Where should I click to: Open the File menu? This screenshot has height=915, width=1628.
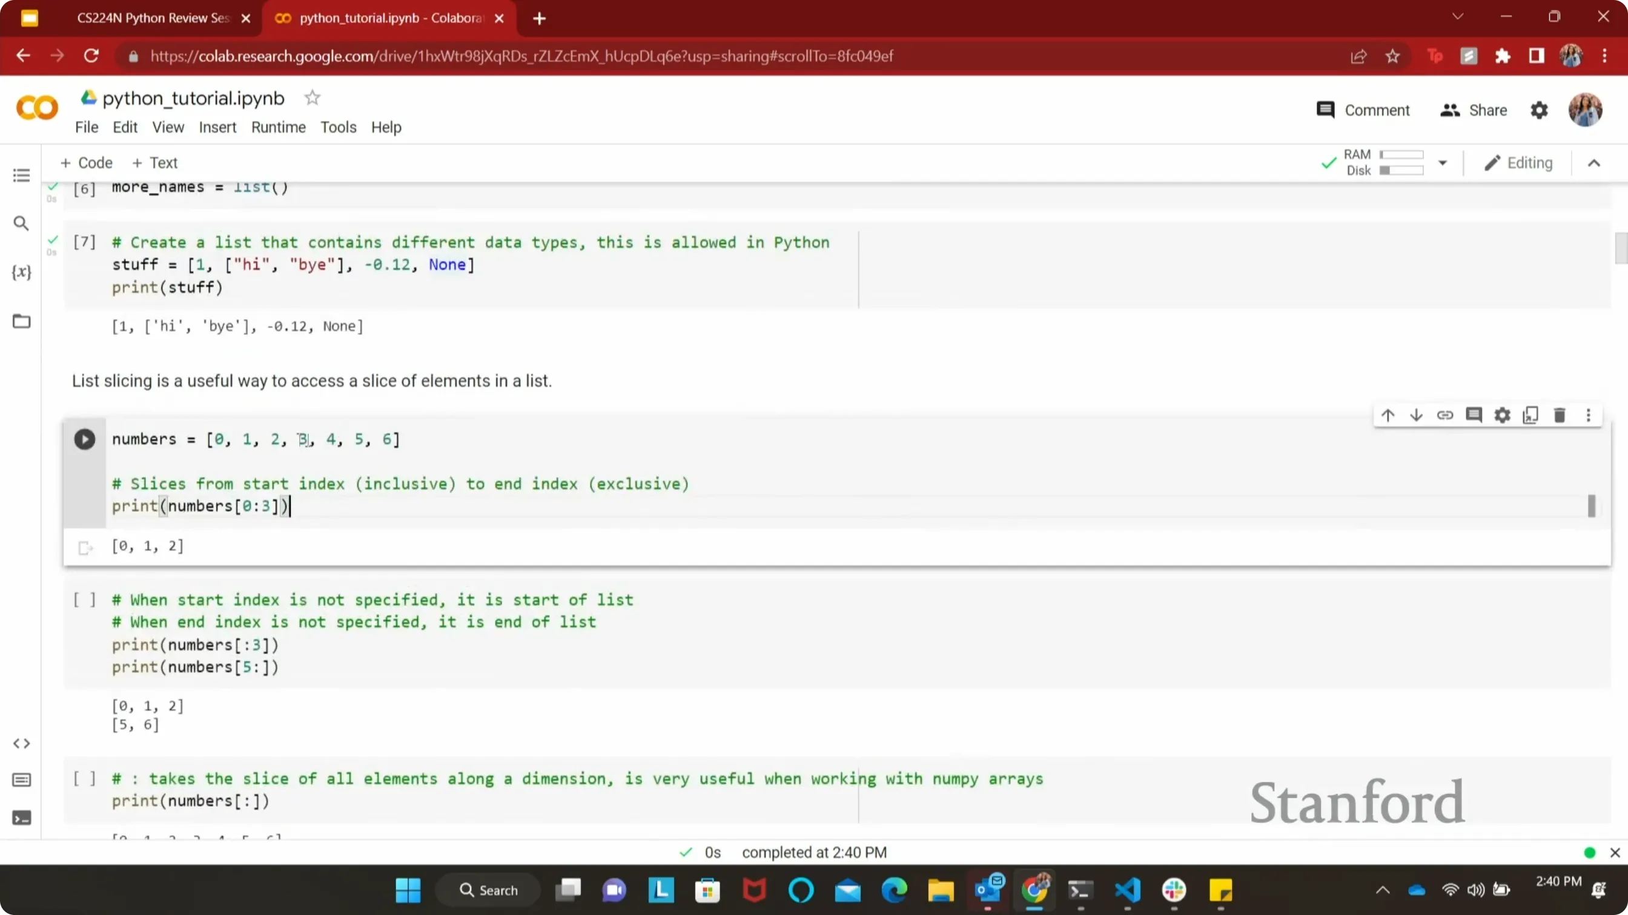click(87, 127)
